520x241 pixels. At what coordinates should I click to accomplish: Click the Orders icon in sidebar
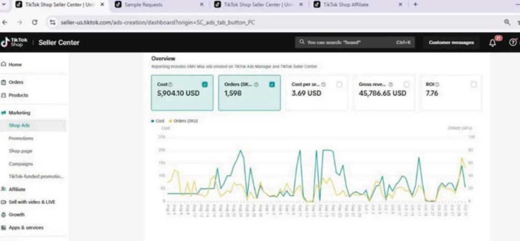pos(3,82)
